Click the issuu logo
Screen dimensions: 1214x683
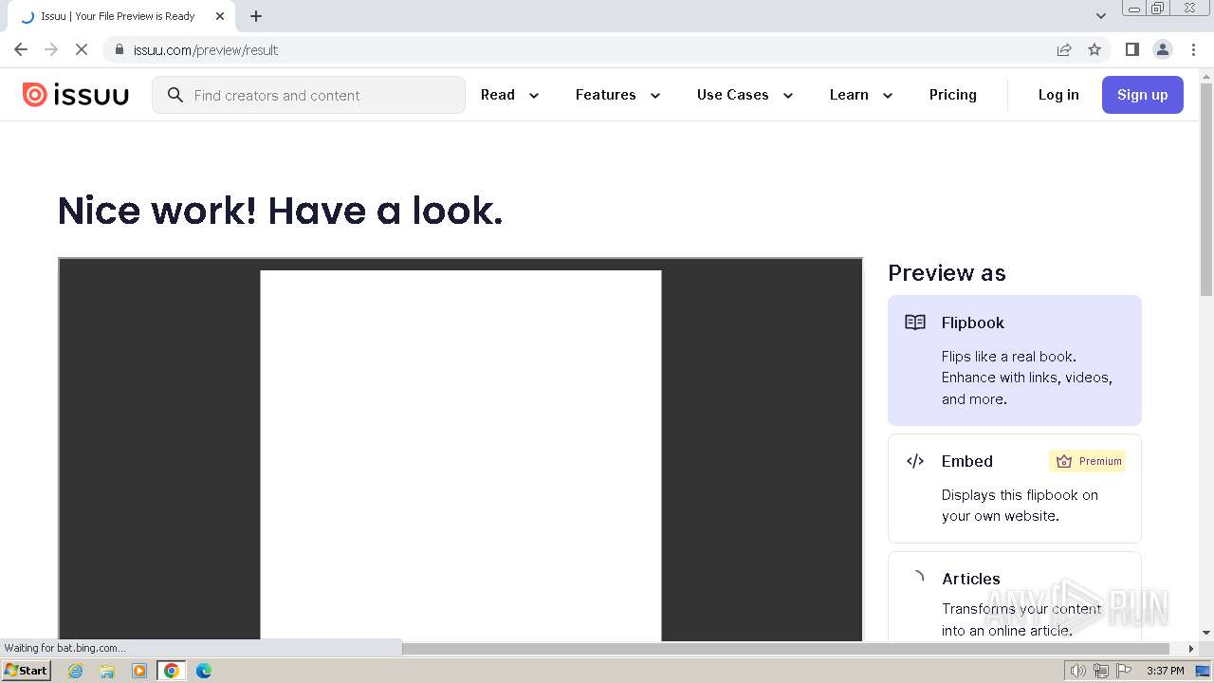pos(76,95)
